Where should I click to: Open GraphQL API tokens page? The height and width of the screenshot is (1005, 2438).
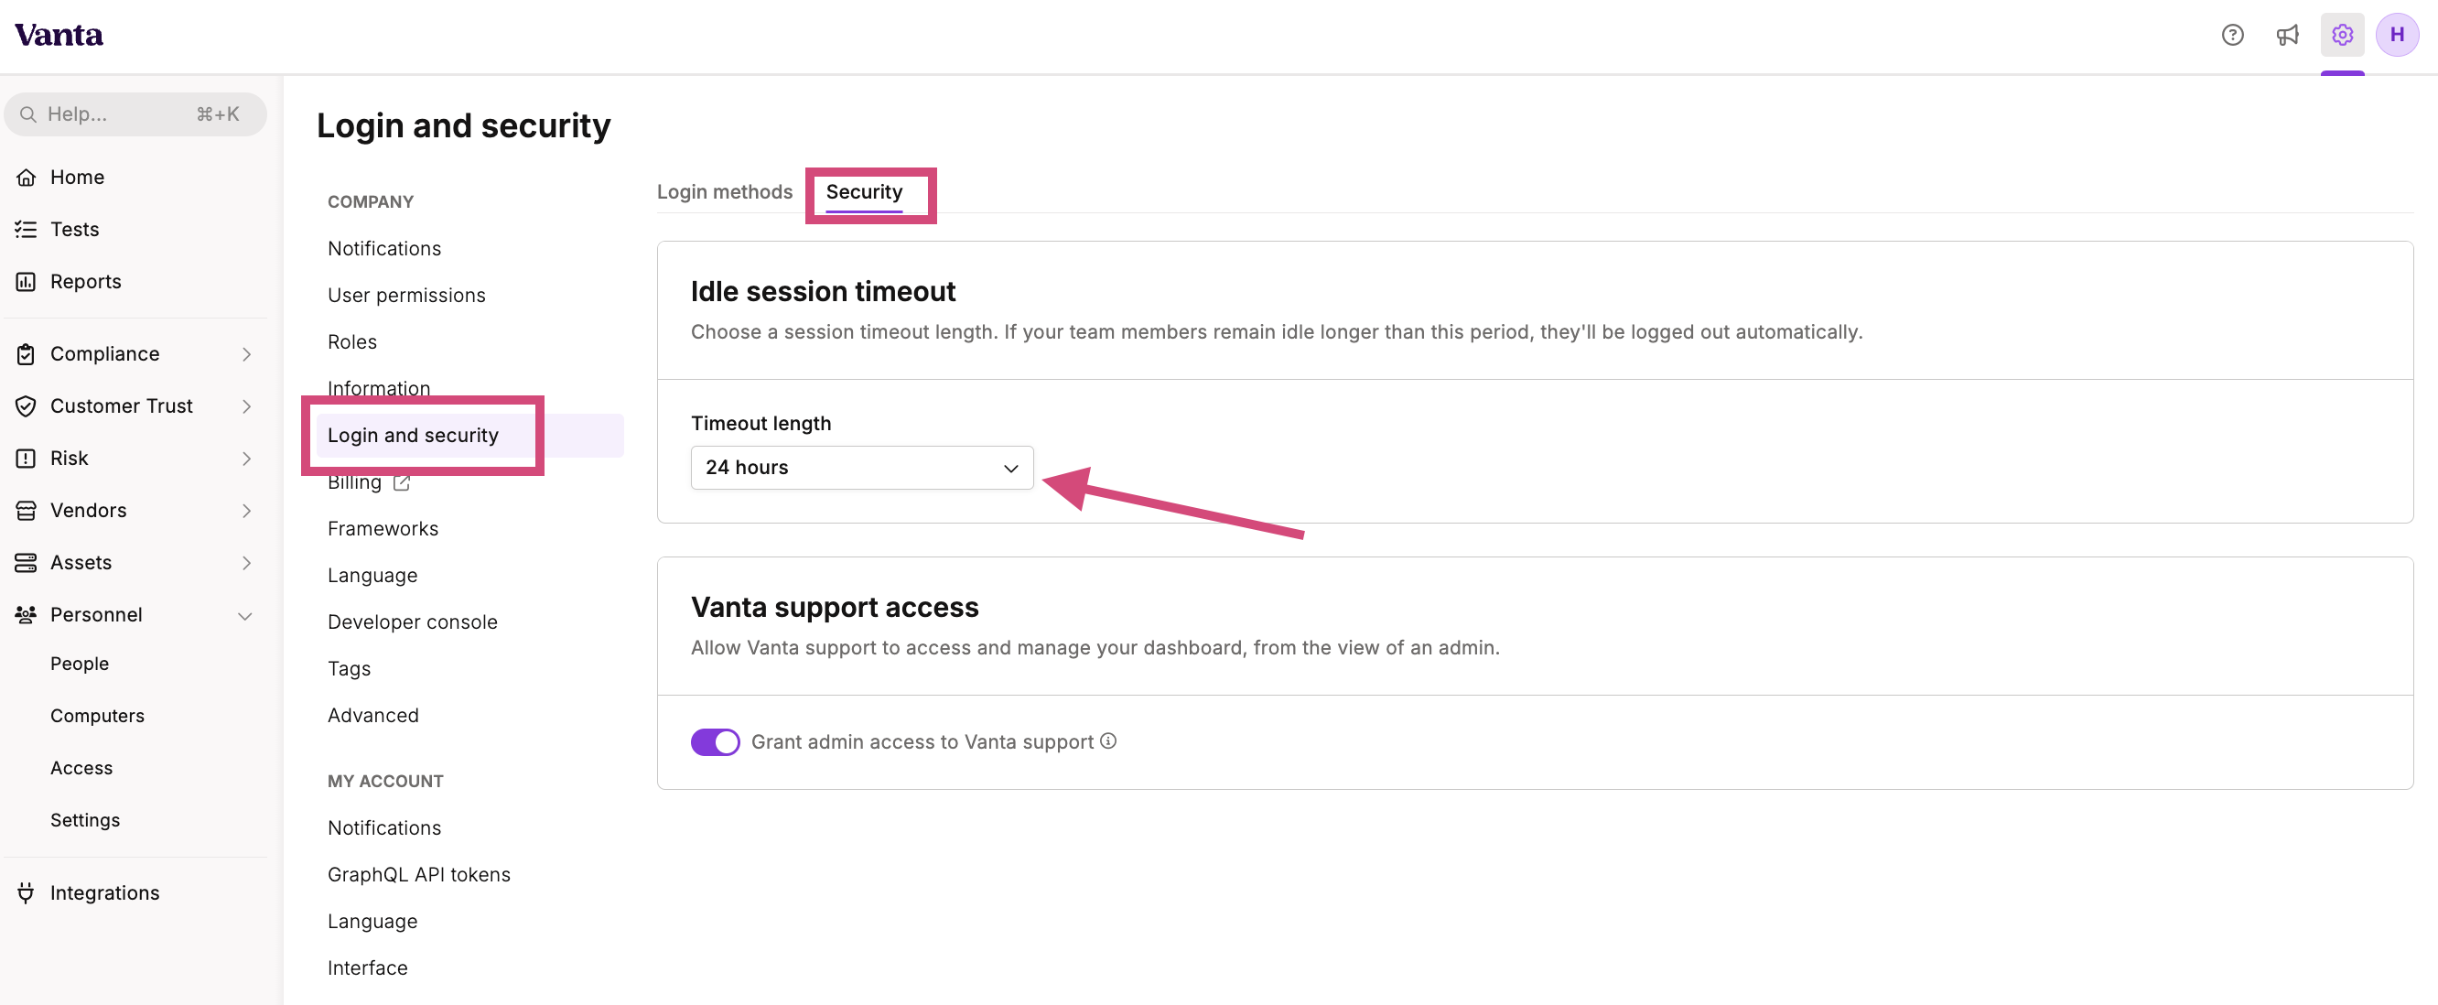click(418, 874)
